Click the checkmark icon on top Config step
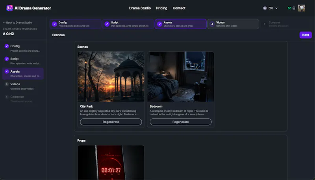 (54, 24)
